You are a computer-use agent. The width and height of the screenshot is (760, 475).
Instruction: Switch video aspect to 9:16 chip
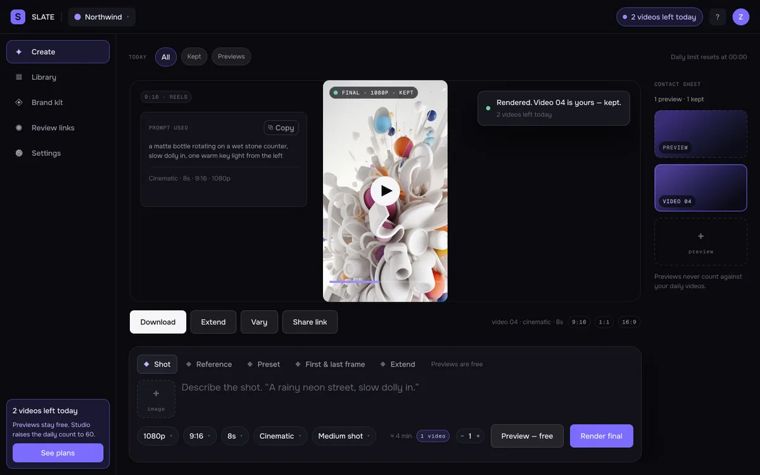[579, 322]
